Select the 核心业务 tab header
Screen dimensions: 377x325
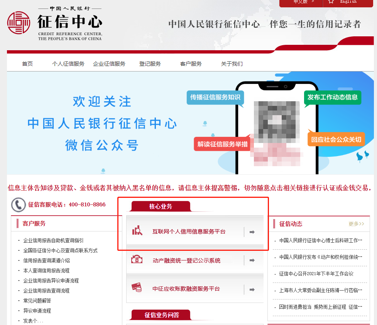tap(161, 206)
